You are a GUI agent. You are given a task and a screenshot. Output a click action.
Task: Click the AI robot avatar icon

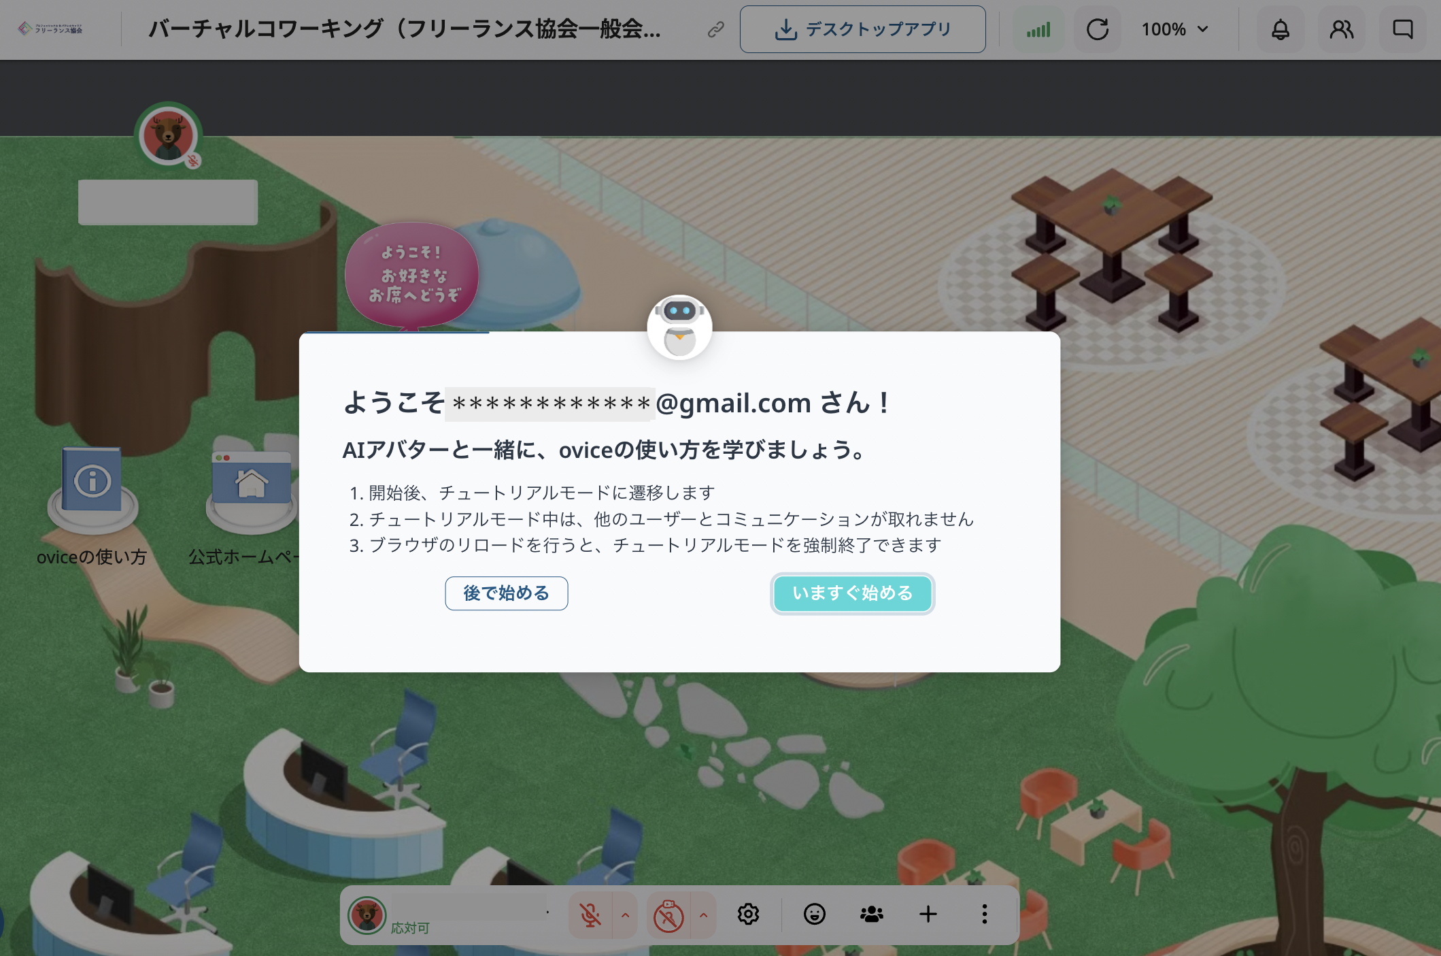(679, 327)
